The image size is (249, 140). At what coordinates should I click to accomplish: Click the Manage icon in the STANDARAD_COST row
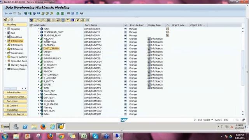[167, 32]
